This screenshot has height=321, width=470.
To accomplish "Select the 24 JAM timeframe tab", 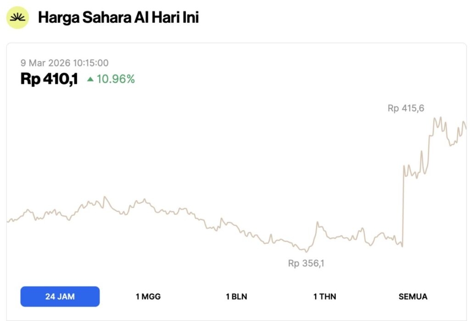I will tap(60, 297).
